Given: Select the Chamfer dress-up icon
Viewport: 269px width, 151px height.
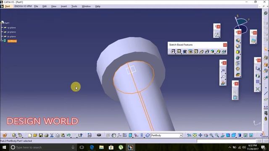Looking at the screenshot, I should point(237,46).
